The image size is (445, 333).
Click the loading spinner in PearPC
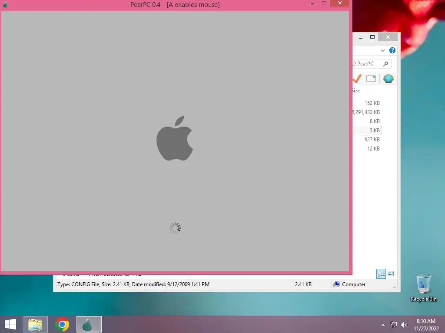175,228
